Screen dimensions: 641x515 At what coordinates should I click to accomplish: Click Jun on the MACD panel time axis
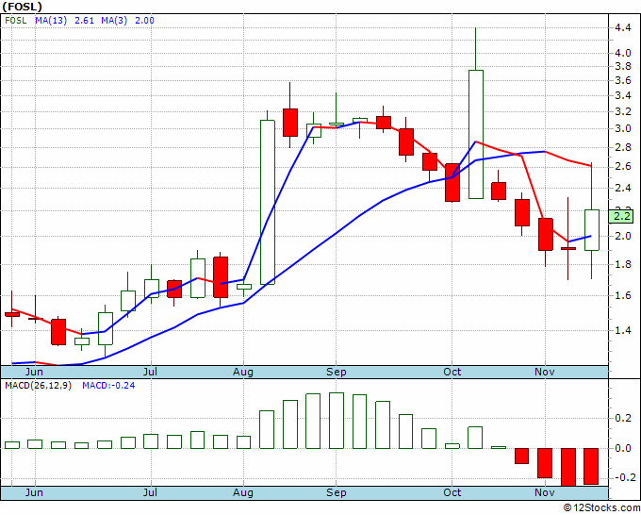[x=34, y=492]
